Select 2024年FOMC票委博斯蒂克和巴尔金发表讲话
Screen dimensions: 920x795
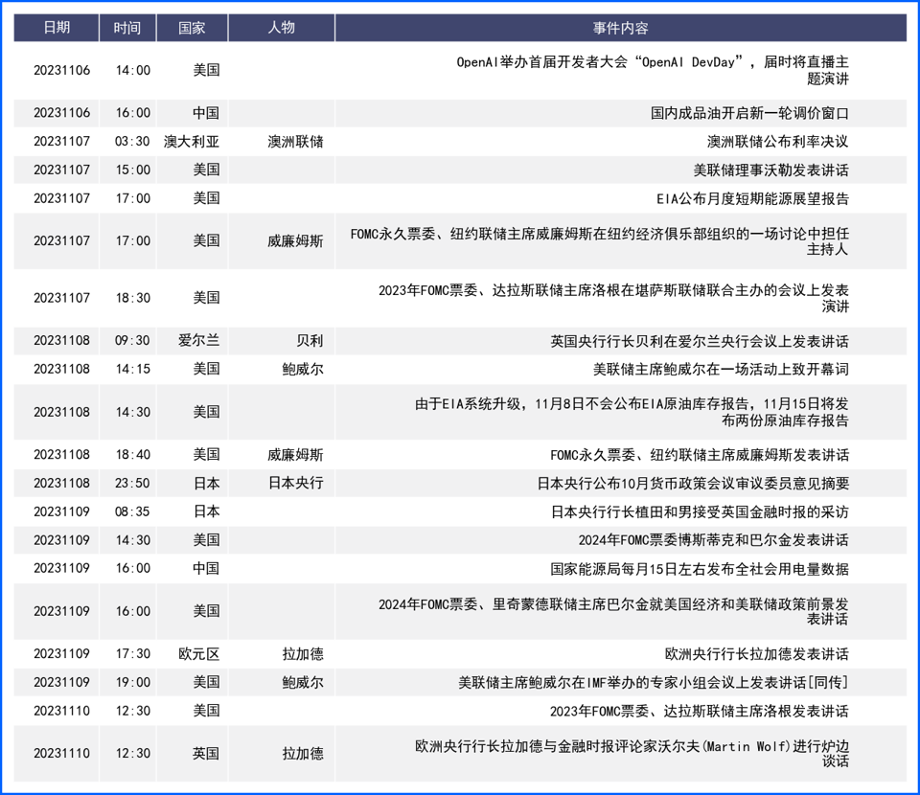713,540
